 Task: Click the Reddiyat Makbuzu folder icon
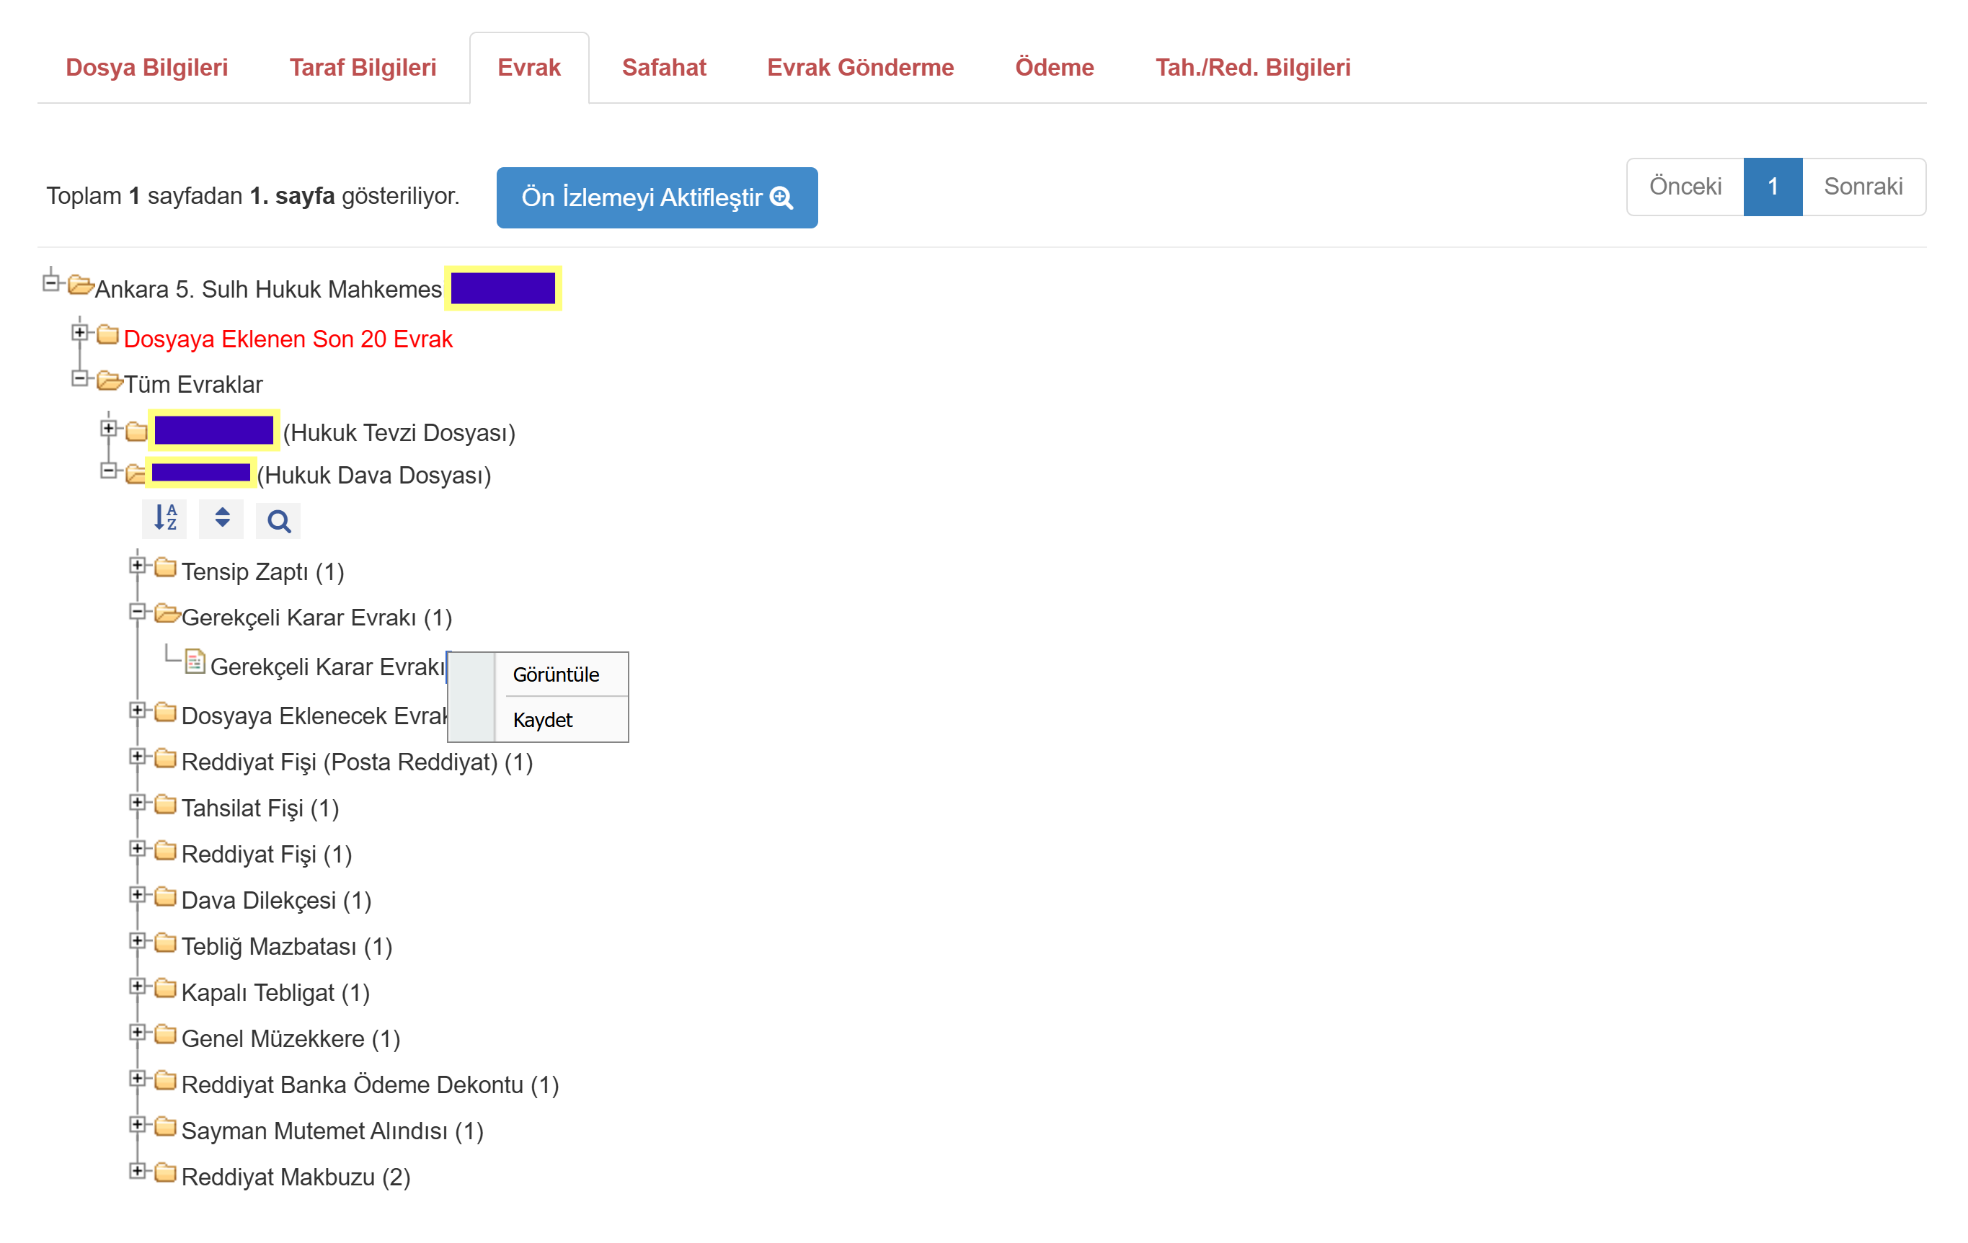(166, 1174)
